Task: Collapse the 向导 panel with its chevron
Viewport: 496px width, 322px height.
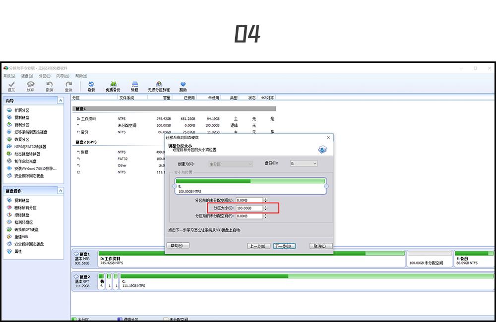Action: pyautogui.click(x=61, y=101)
